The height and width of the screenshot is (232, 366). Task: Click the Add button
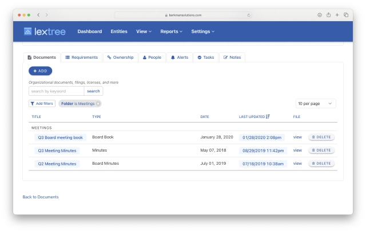(x=41, y=71)
